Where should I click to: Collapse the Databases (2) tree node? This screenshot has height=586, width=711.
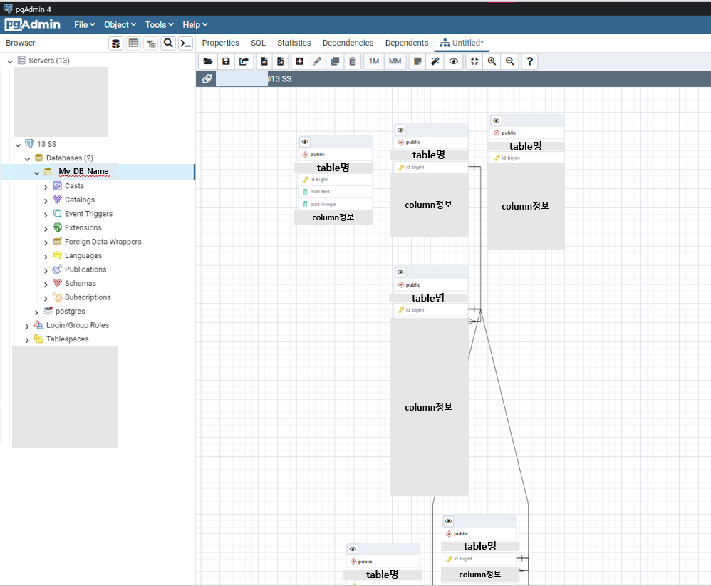pyautogui.click(x=27, y=158)
